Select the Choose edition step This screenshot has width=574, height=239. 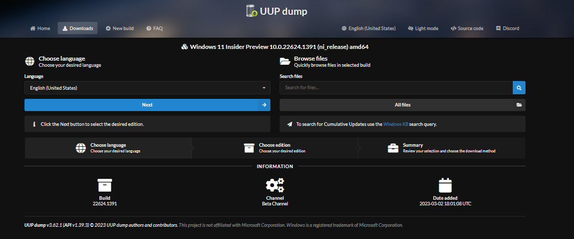274,148
